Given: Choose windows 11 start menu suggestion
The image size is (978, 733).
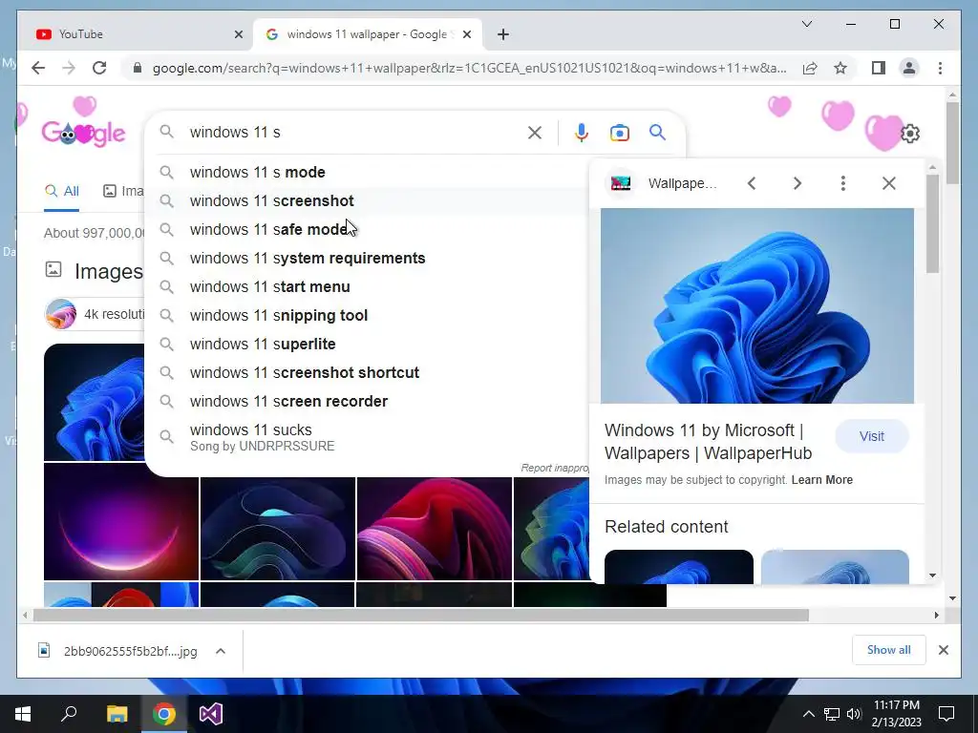Looking at the screenshot, I should (367, 286).
